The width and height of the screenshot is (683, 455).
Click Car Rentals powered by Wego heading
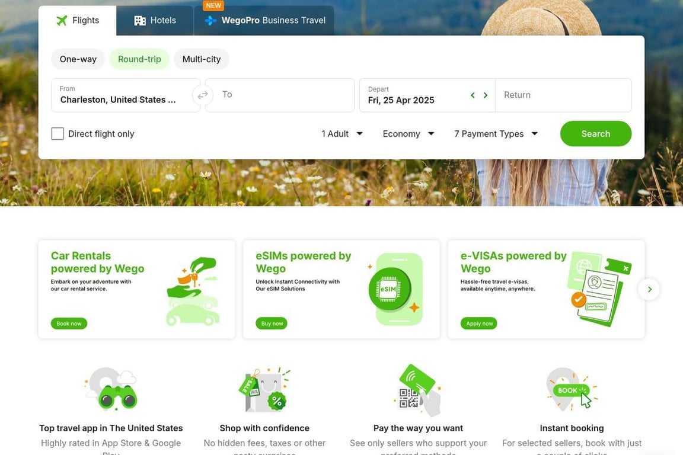tap(98, 262)
